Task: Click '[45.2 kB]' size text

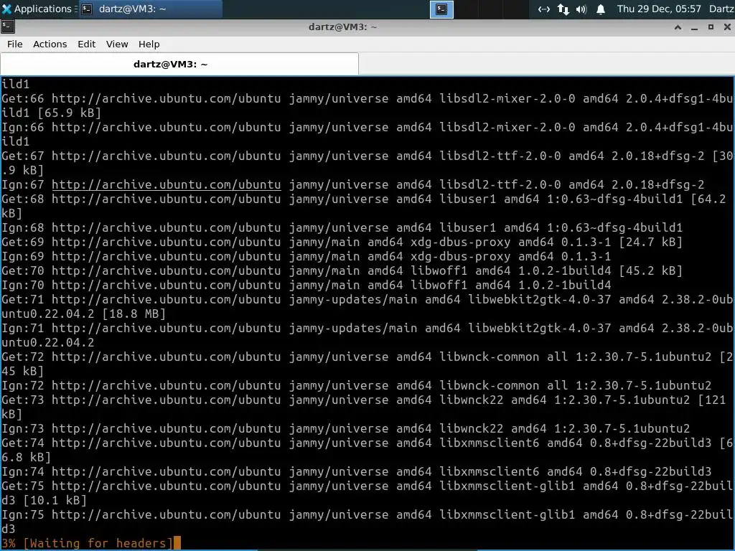Action: tap(650, 270)
